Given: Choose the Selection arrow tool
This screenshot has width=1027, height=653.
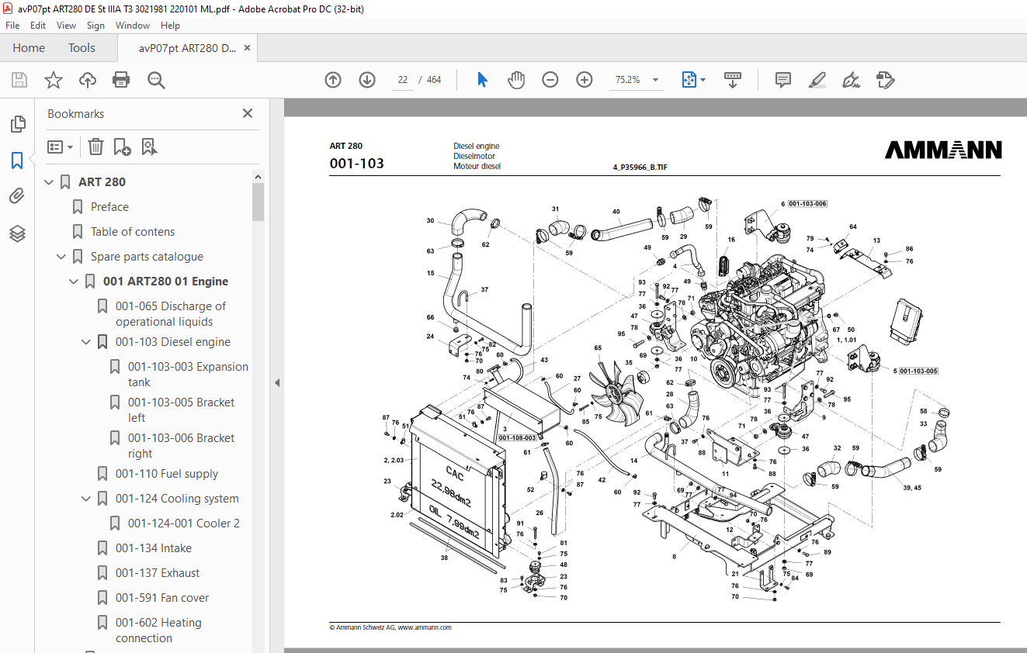Looking at the screenshot, I should [482, 80].
